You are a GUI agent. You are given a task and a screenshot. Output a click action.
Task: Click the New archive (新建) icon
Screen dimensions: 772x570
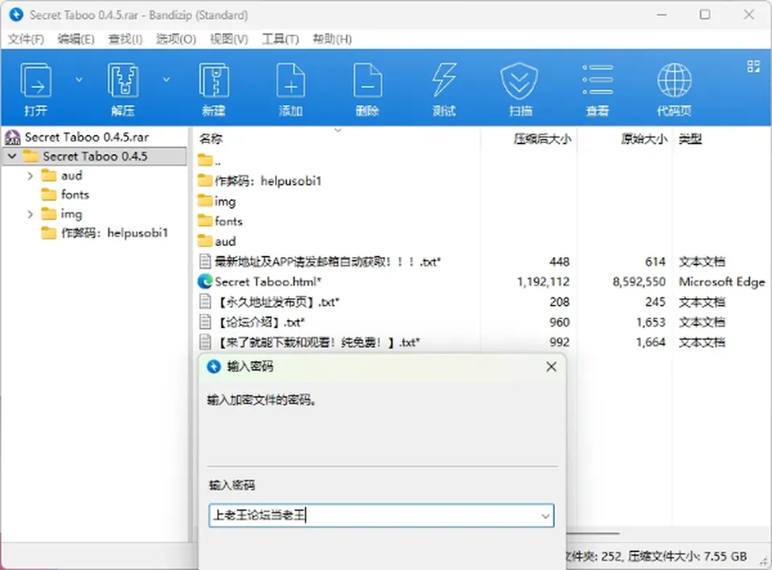point(214,80)
